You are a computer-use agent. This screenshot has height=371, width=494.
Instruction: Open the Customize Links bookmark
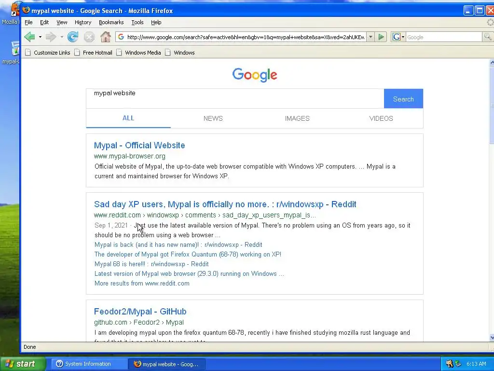click(48, 52)
